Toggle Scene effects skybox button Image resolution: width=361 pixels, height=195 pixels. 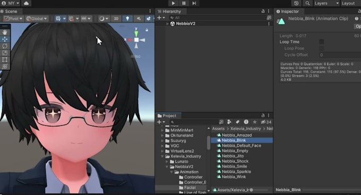pos(149,18)
